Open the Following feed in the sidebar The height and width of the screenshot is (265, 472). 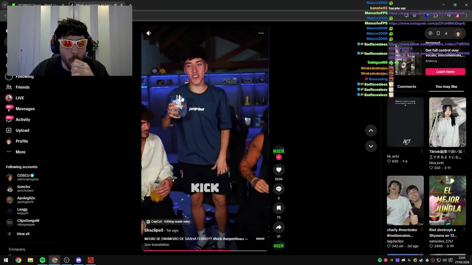click(x=24, y=77)
